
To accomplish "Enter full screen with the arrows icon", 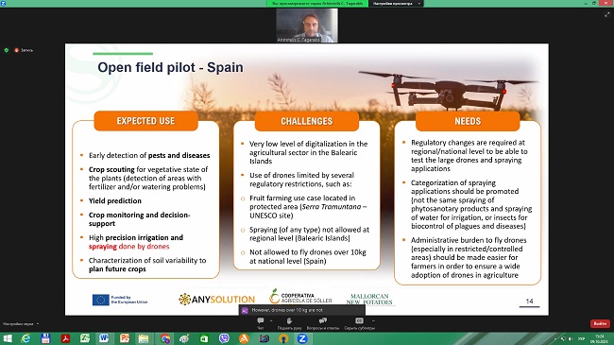I will [606, 14].
